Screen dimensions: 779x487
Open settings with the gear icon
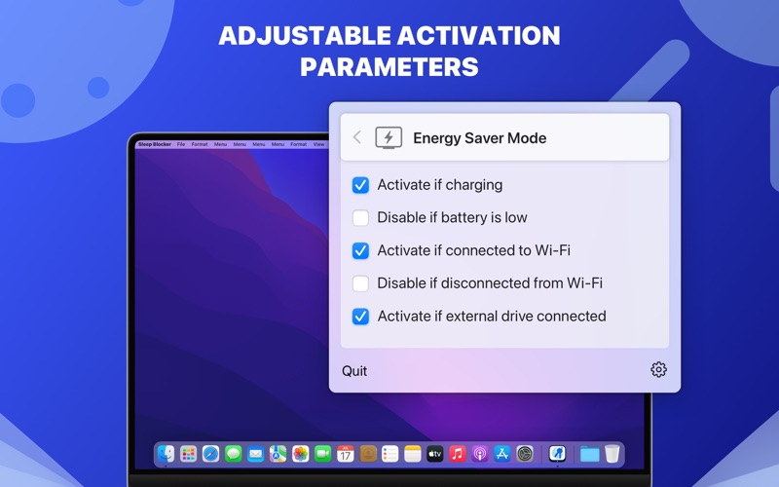click(x=658, y=370)
